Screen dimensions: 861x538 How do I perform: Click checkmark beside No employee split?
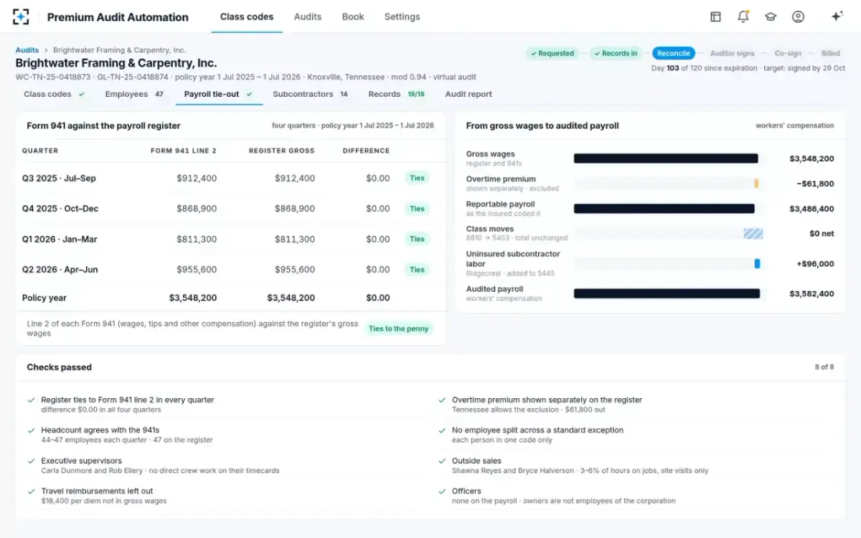click(442, 430)
